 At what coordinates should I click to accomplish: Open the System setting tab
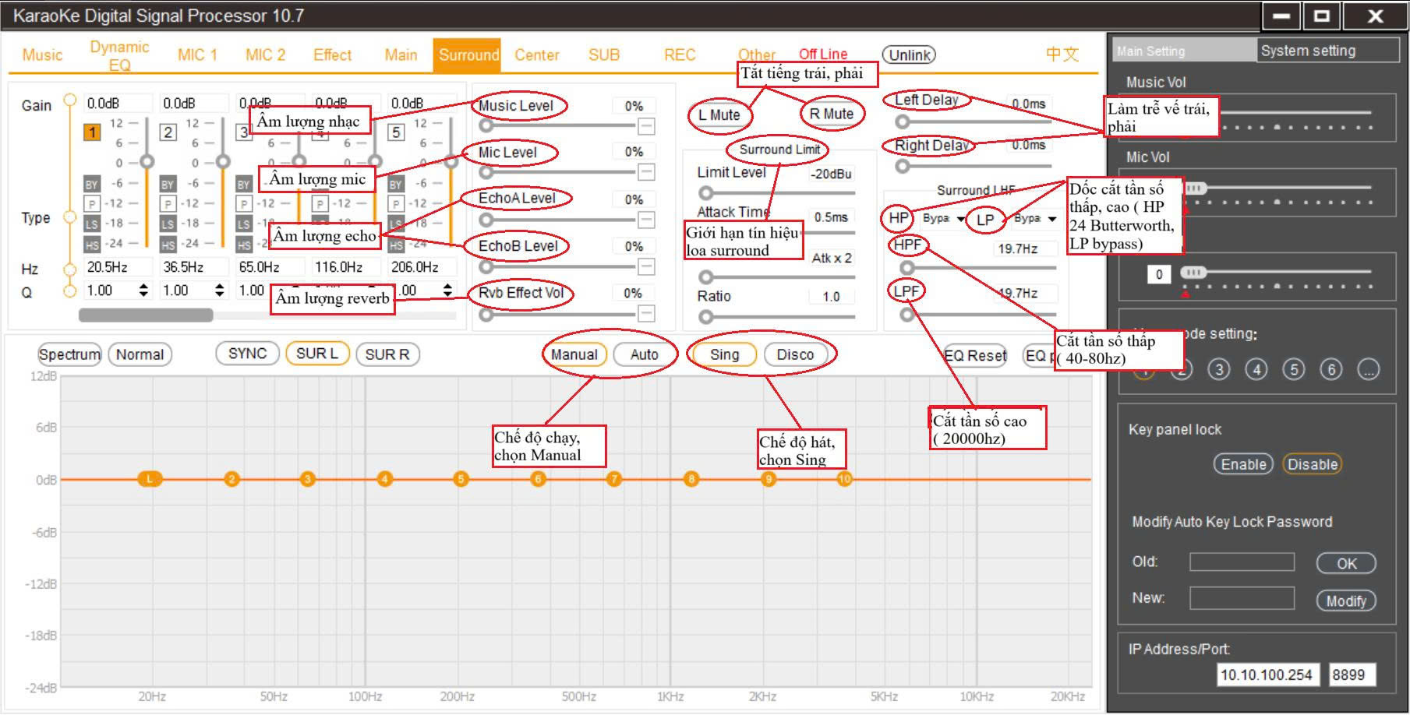(1328, 51)
